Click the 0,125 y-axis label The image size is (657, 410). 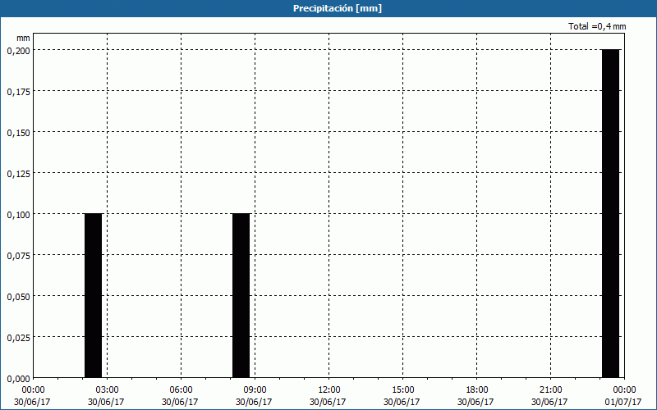click(18, 173)
